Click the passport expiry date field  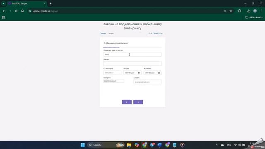coord(153,73)
